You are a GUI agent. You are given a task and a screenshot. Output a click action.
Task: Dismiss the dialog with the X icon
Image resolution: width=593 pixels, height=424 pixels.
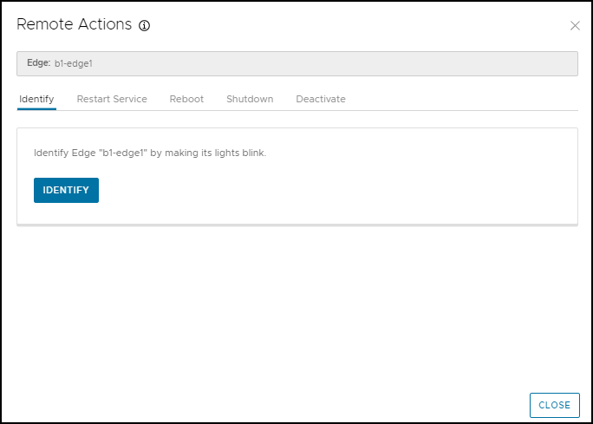(x=574, y=26)
